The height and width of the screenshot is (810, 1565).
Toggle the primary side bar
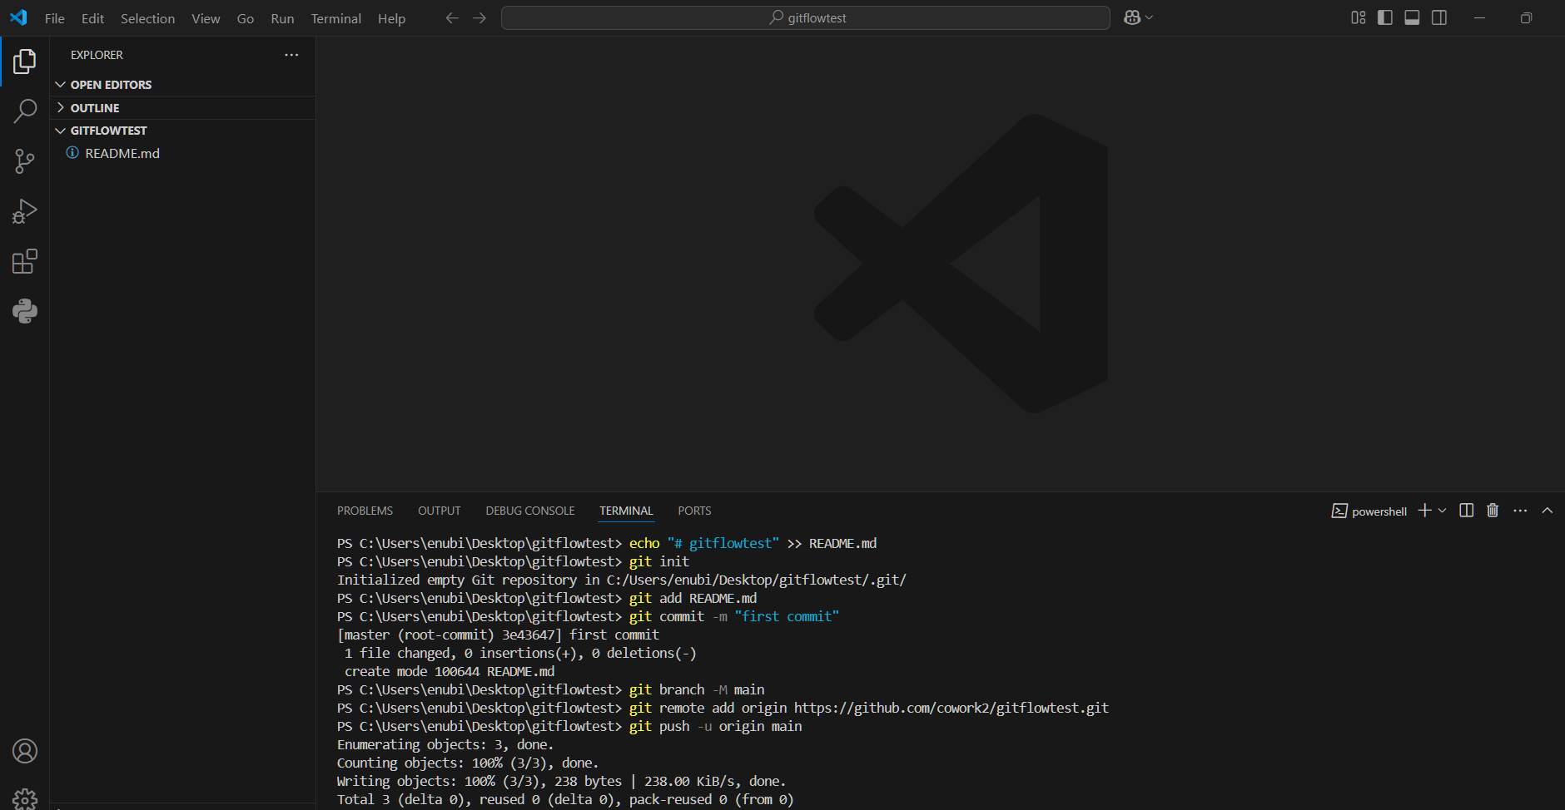(1385, 17)
